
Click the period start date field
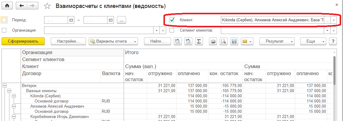click(56, 20)
